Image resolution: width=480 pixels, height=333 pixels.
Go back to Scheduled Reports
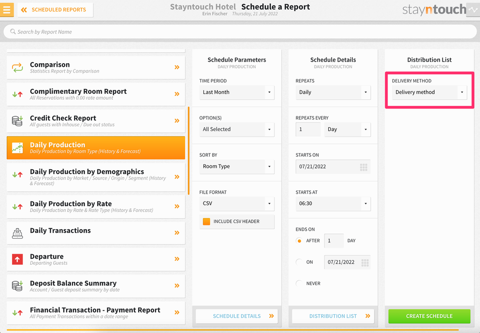pos(55,10)
